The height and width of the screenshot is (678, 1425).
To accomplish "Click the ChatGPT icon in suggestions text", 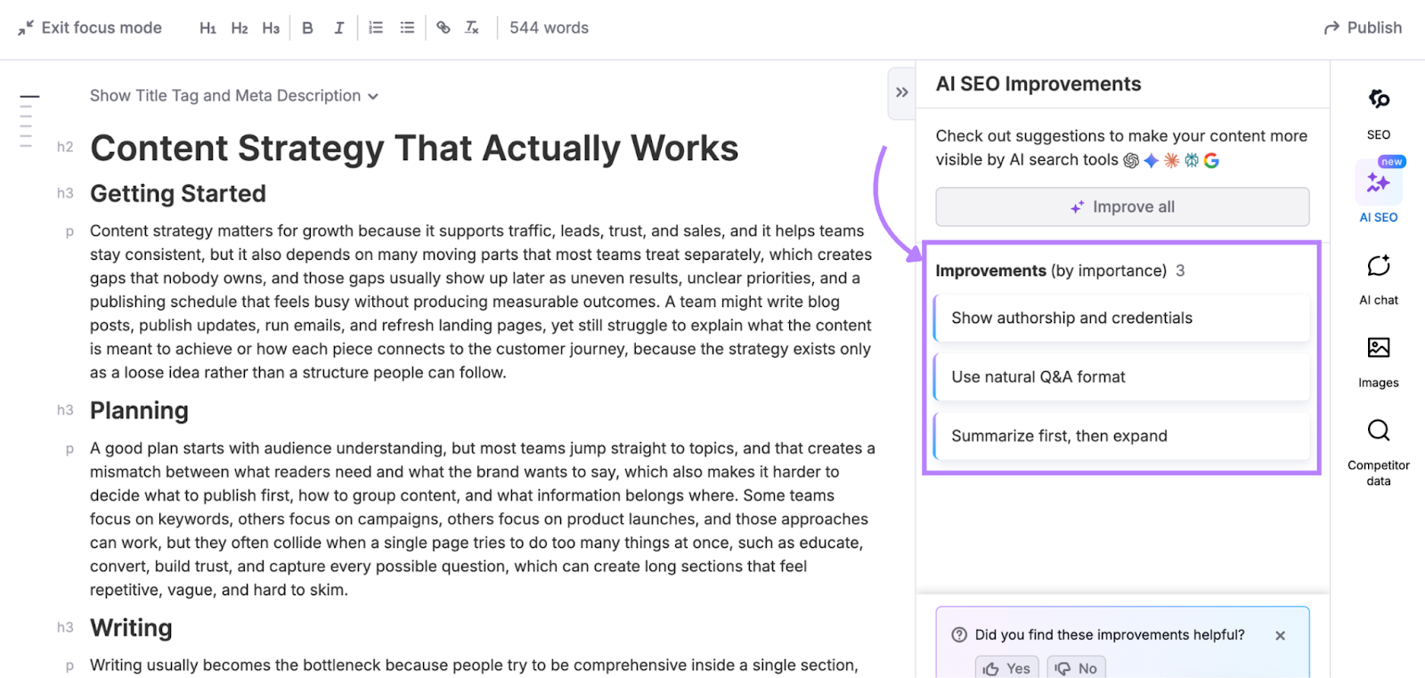I will click(x=1131, y=160).
